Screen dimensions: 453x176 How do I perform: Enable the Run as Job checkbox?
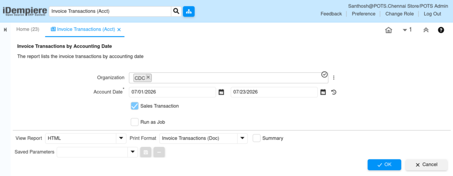134,122
